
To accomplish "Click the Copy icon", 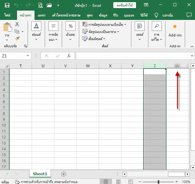I will click(x=17, y=31).
